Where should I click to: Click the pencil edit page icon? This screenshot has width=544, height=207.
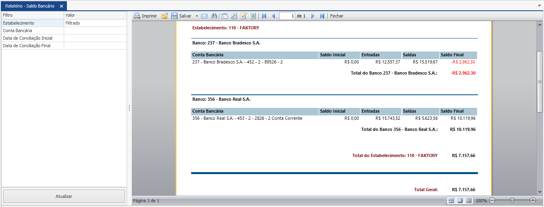coord(243,16)
